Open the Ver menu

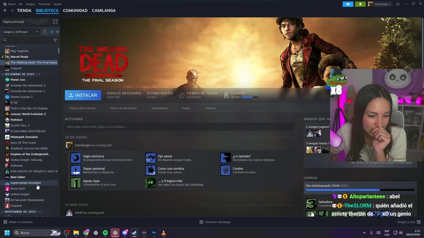tap(21, 4)
